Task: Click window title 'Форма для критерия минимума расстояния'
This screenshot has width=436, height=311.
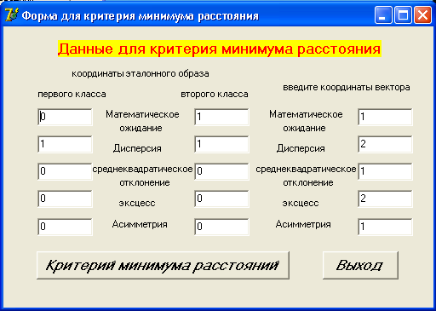Action: (141, 16)
